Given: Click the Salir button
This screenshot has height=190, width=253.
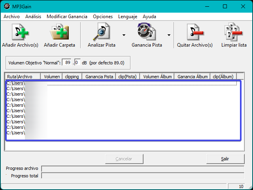Looking at the screenshot, I should click(225, 159).
